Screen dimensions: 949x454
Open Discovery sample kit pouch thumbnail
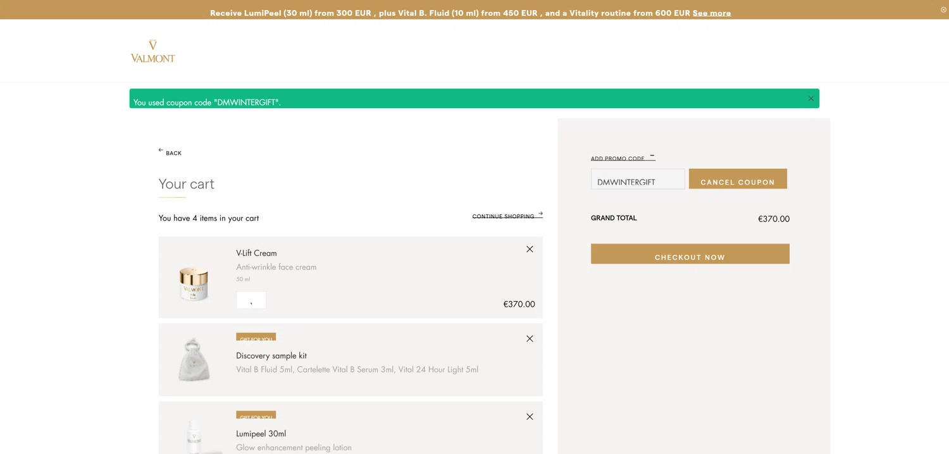(194, 360)
